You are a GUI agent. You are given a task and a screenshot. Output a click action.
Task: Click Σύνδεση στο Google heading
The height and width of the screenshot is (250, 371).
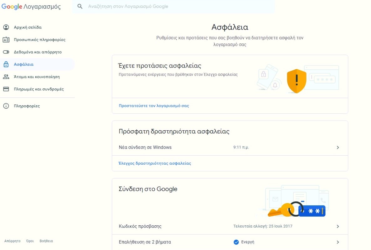click(x=148, y=189)
